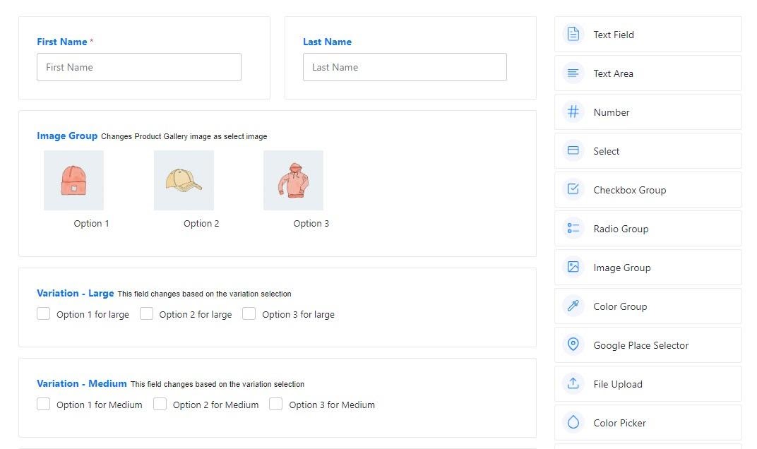This screenshot has height=449, width=757.
Task: Add a Number field element
Action: click(648, 112)
